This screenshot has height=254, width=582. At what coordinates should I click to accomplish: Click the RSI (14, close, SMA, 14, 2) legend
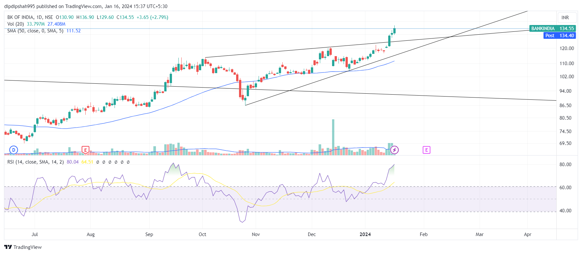click(36, 162)
